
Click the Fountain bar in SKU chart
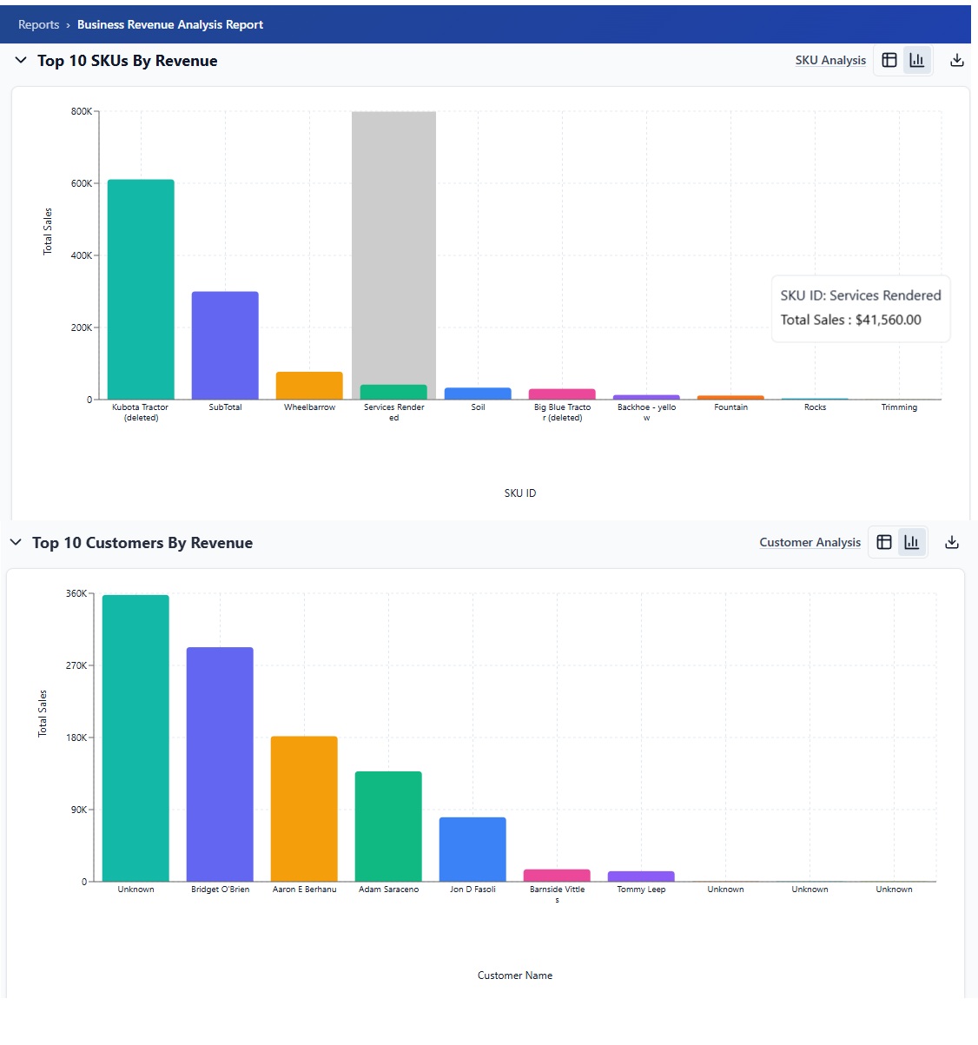tap(730, 398)
